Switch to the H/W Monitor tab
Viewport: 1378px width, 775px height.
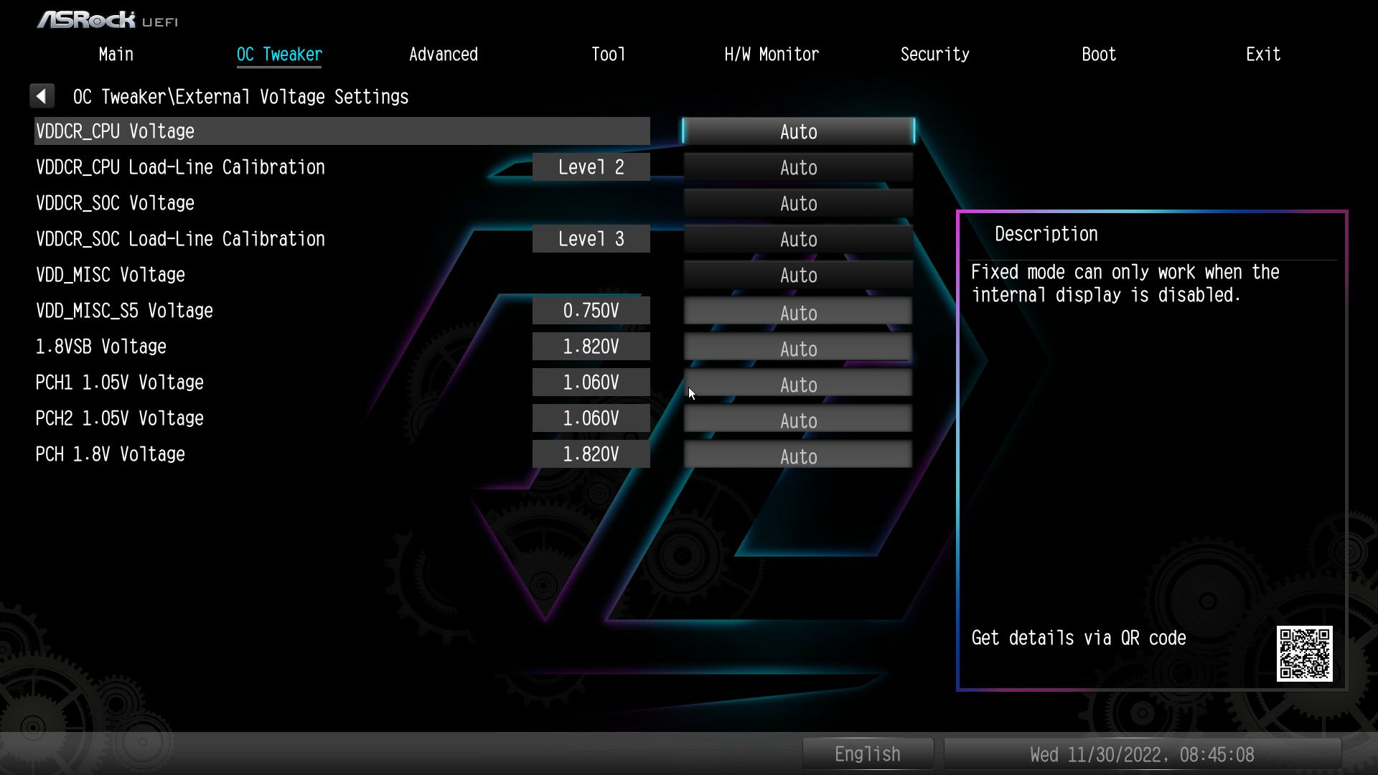(x=771, y=55)
